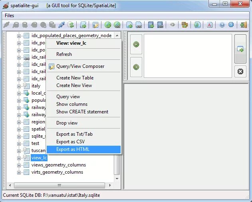Click the quit application door icon
This screenshot has height=202, width=252.
(243, 25)
